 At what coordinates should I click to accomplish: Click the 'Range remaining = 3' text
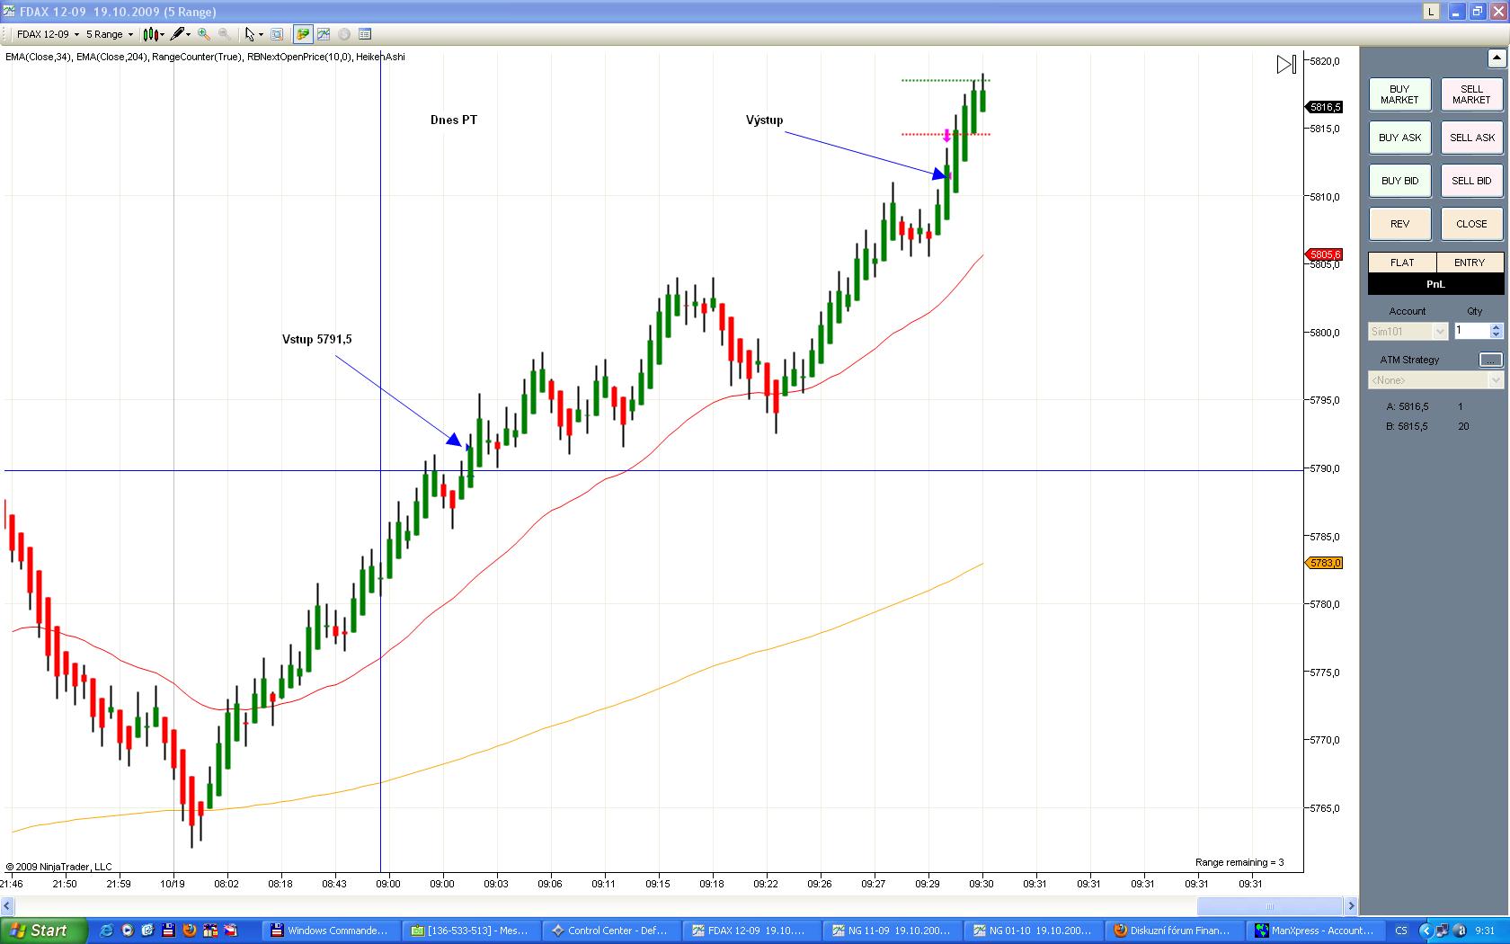pyautogui.click(x=1239, y=862)
